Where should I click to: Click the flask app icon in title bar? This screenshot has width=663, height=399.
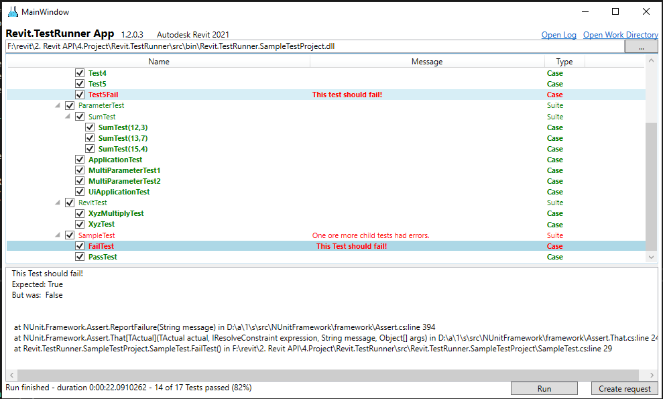(13, 11)
